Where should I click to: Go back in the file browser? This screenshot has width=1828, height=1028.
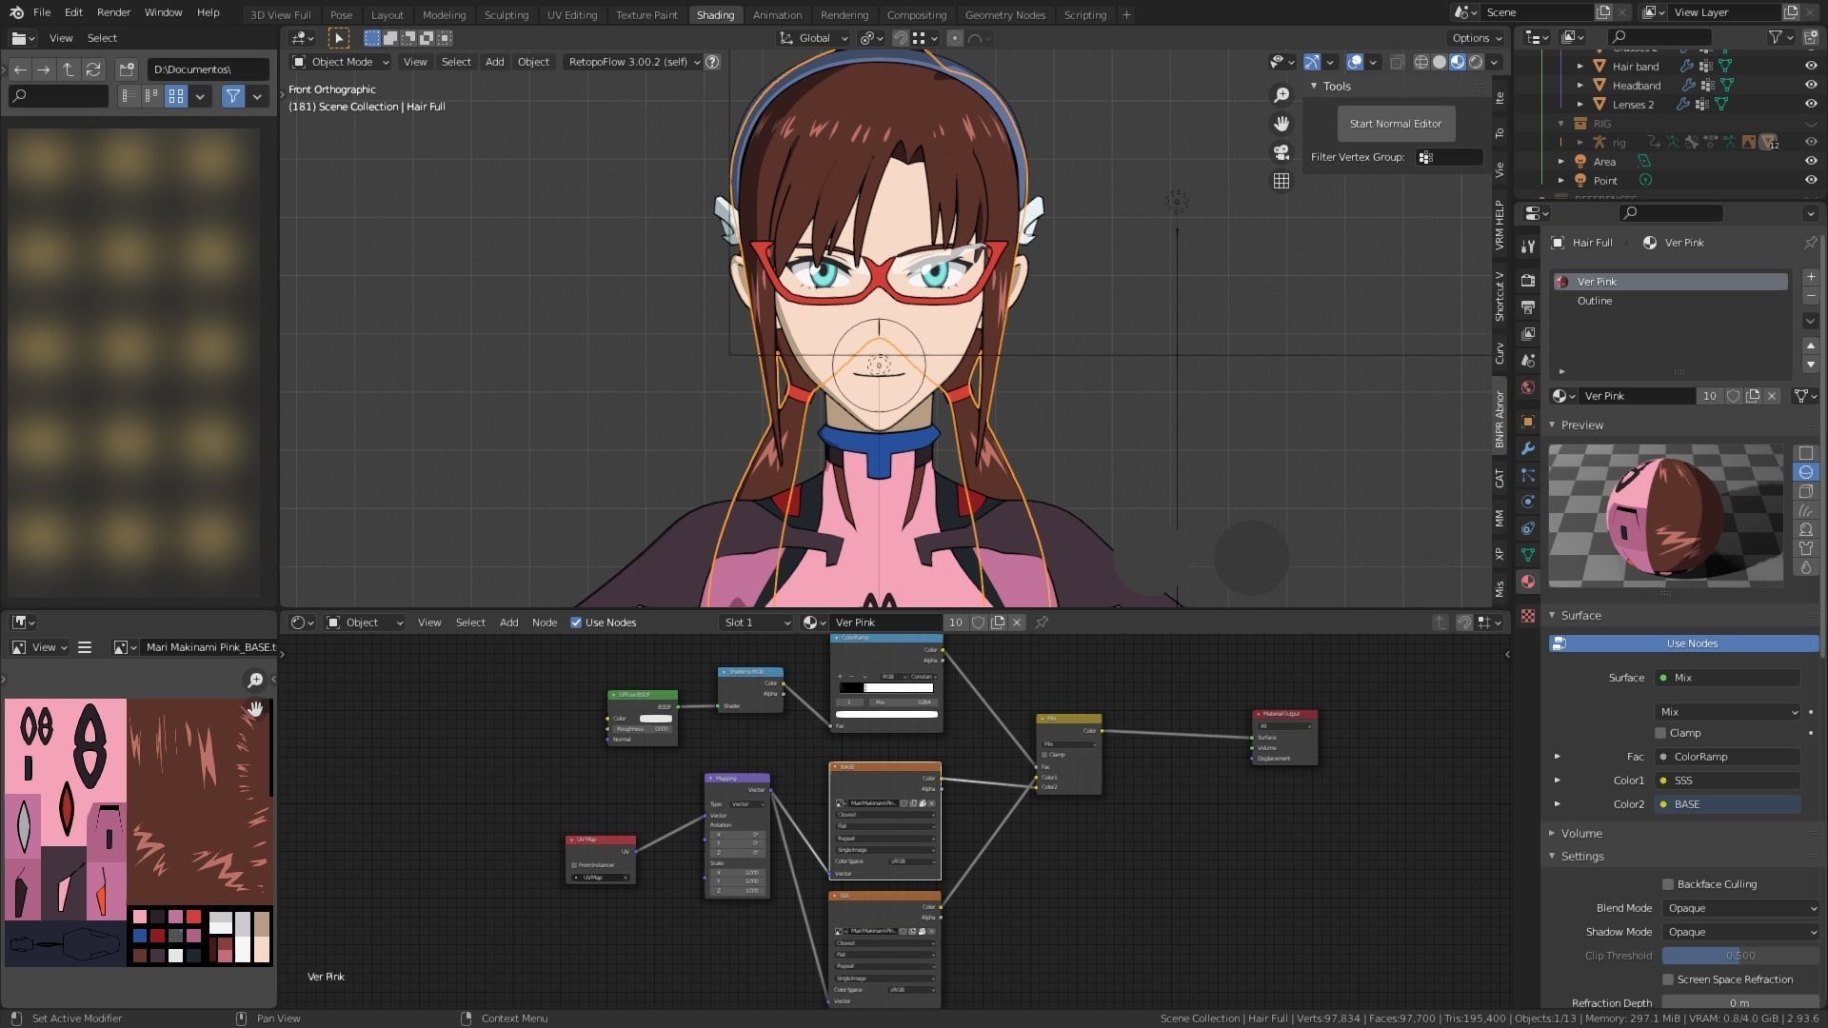20,69
